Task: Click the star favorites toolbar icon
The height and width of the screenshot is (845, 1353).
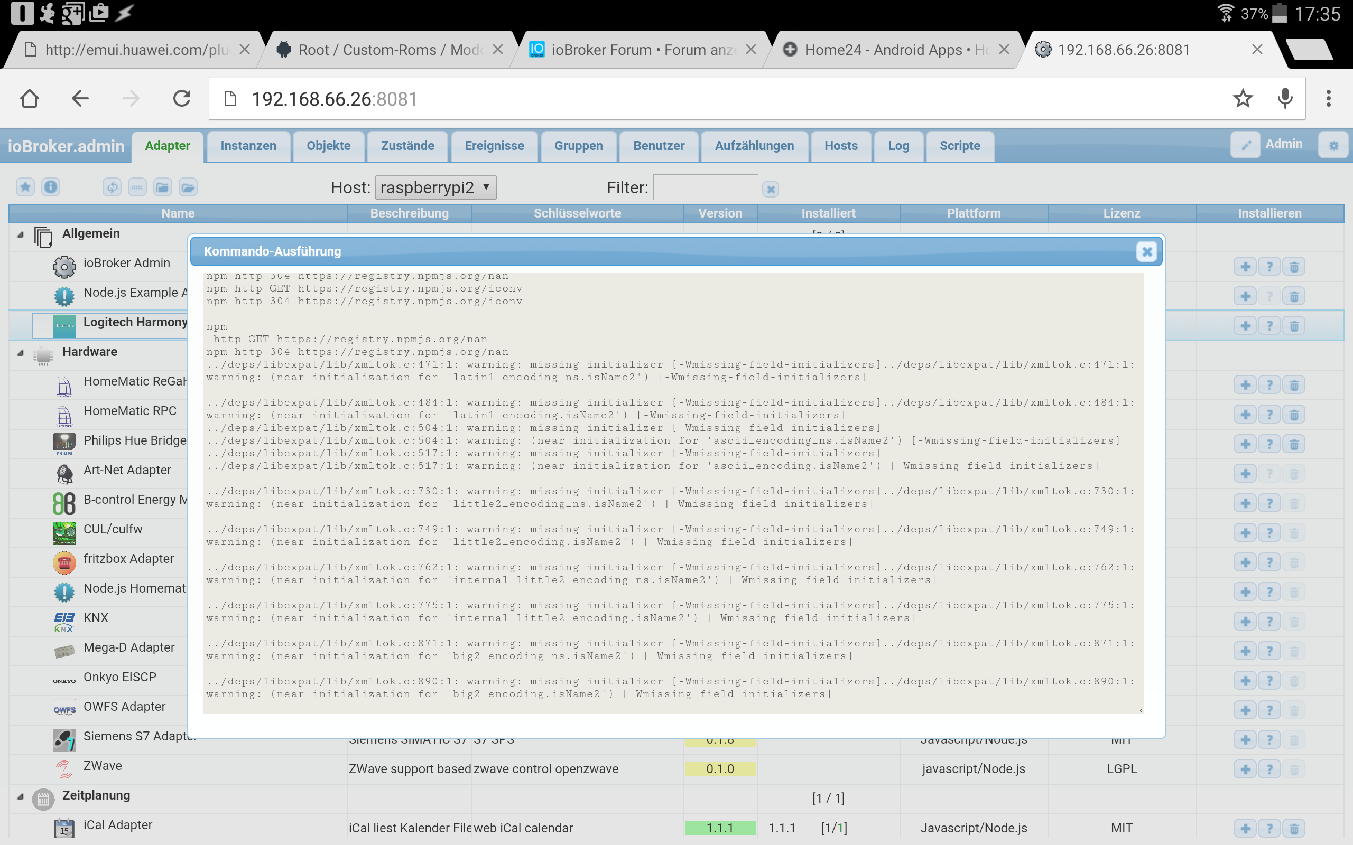Action: (x=25, y=187)
